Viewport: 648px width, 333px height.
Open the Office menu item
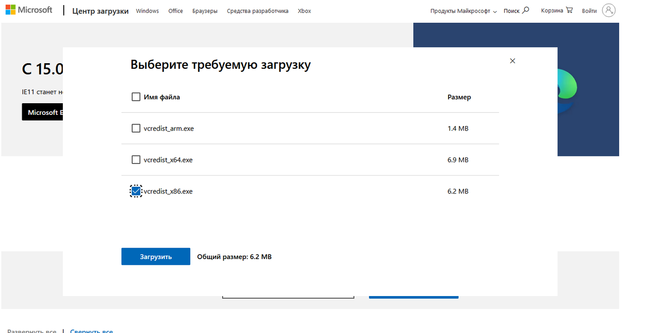(176, 11)
